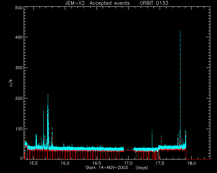Click the 300 y-axis tick label
217x173 pixels.
(19, 68)
